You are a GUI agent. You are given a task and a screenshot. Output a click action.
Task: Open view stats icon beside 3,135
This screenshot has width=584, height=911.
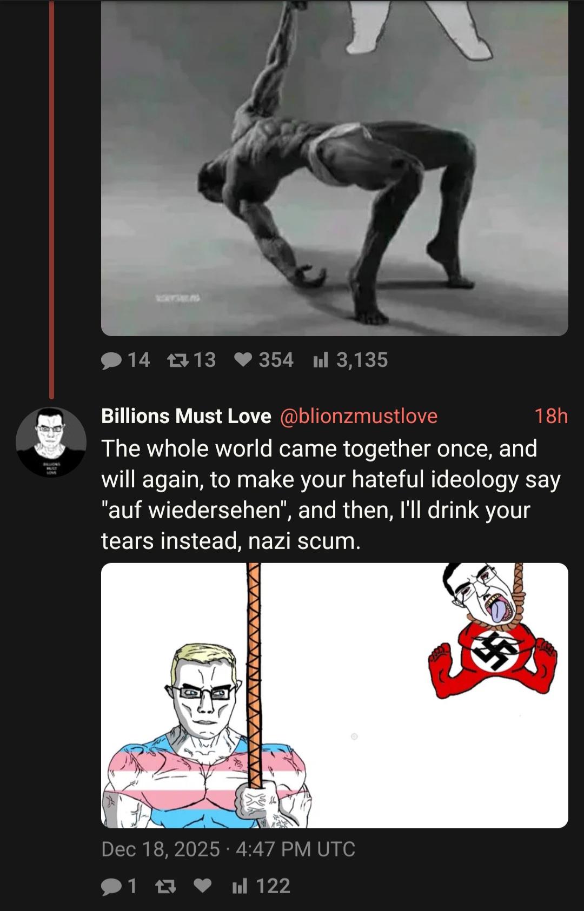322,360
